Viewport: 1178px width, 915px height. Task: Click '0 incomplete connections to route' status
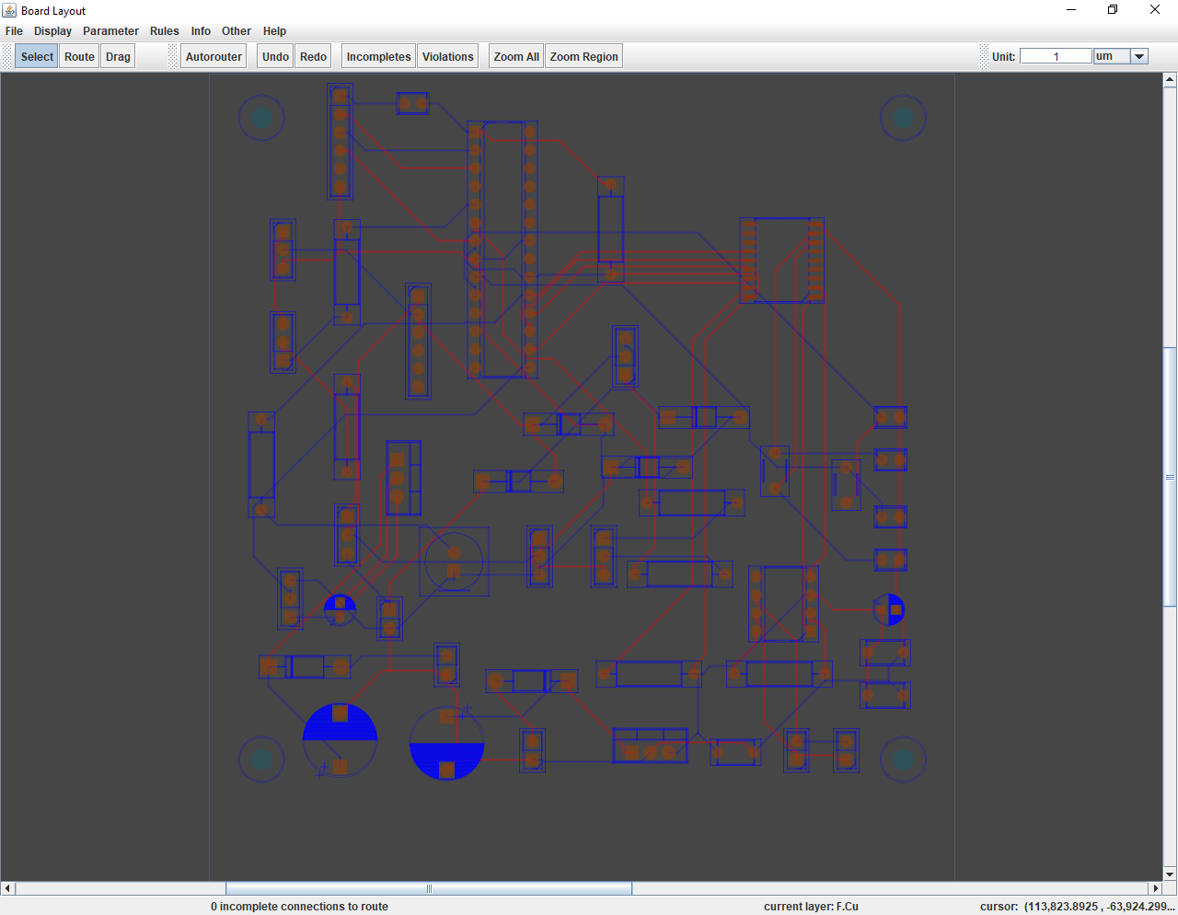coord(299,907)
